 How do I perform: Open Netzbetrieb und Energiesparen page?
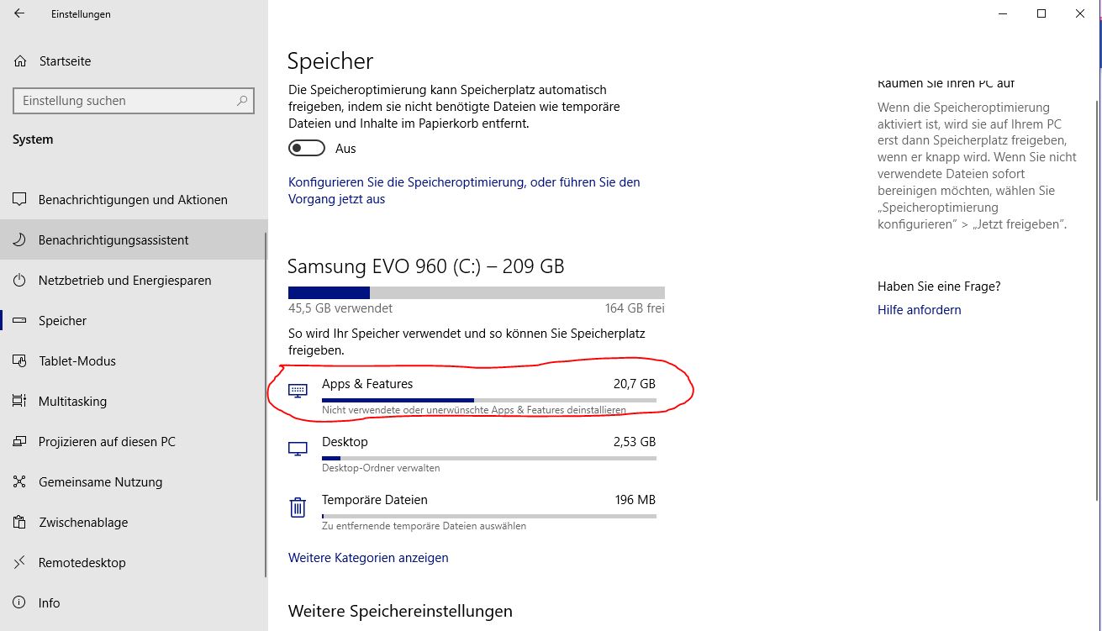tap(133, 281)
